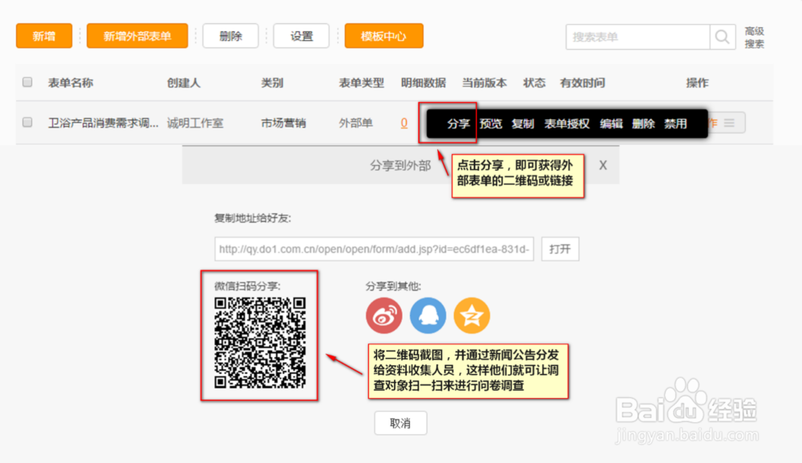This screenshot has height=463, width=802.
Task: Click the 明细数据 column header
Action: [423, 83]
